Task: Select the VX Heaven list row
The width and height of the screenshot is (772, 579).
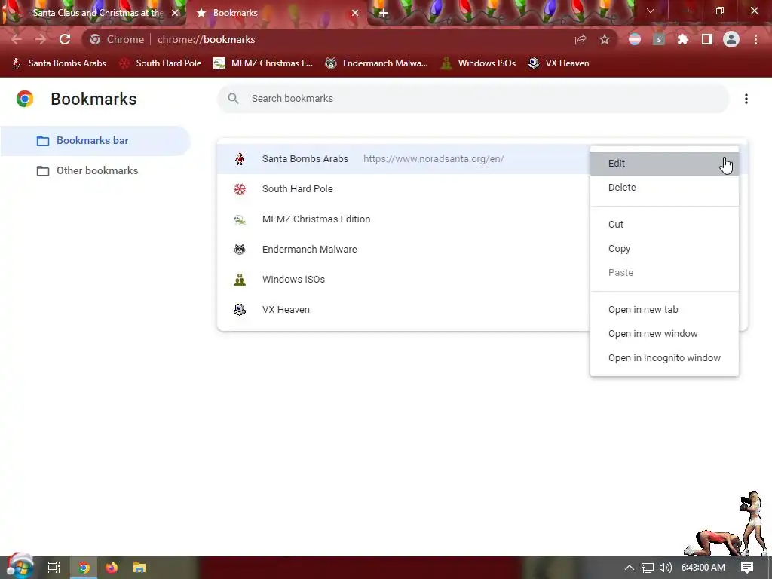Action: [x=403, y=310]
